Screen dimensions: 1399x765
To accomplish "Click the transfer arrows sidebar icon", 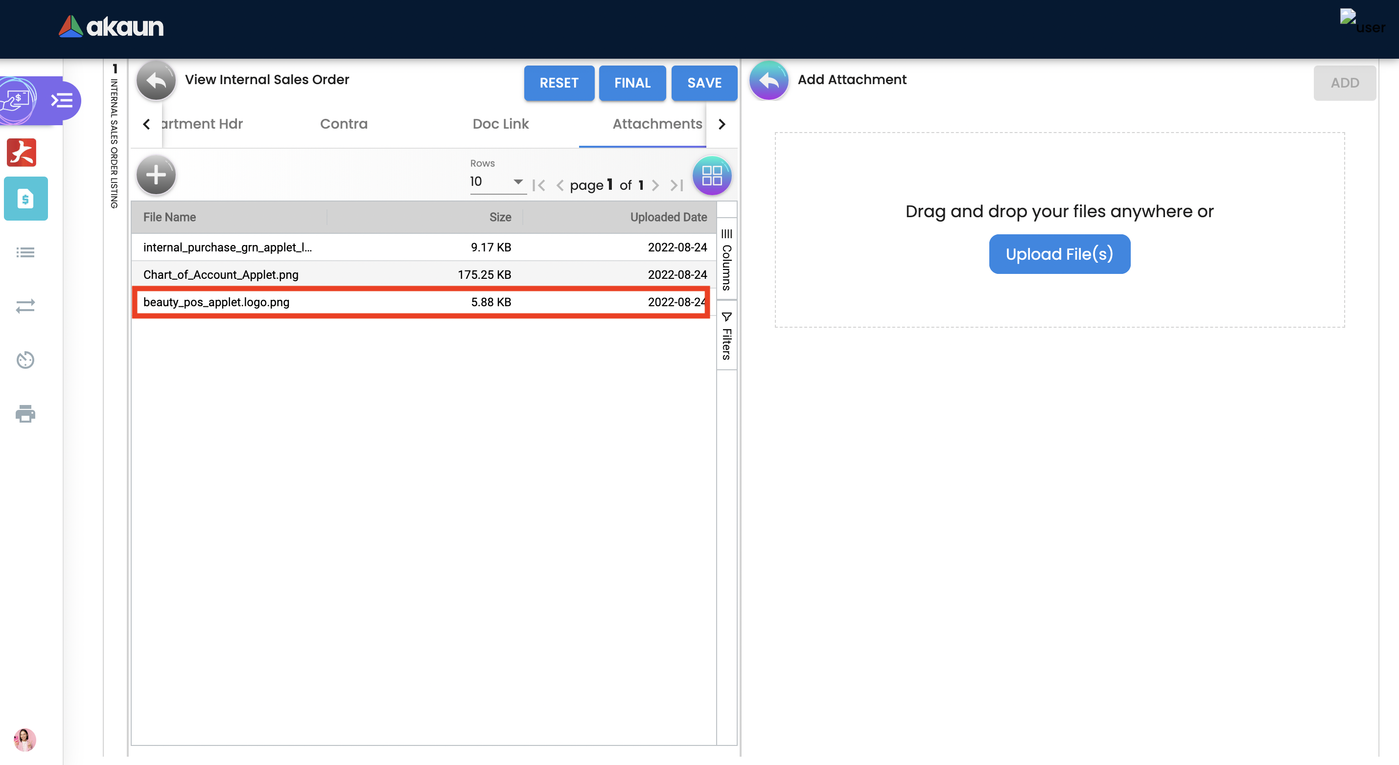I will (x=25, y=307).
